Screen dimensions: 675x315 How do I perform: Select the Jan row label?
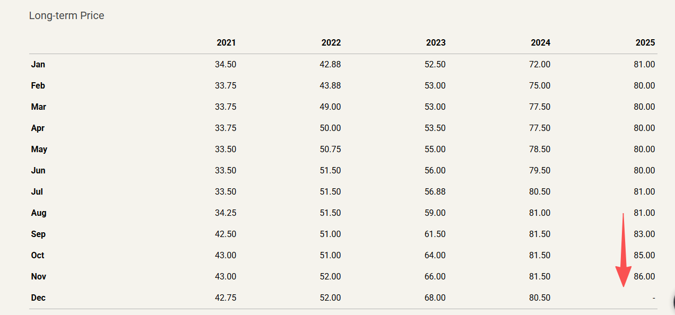38,65
